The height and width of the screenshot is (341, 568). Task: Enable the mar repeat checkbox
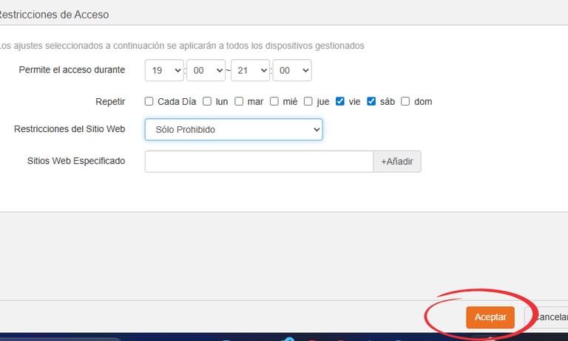pyautogui.click(x=239, y=101)
